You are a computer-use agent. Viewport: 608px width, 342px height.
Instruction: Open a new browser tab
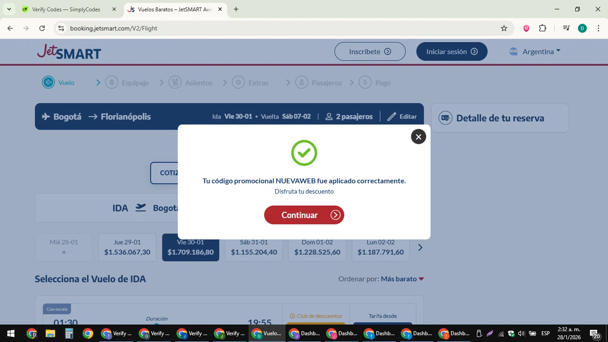tap(236, 9)
